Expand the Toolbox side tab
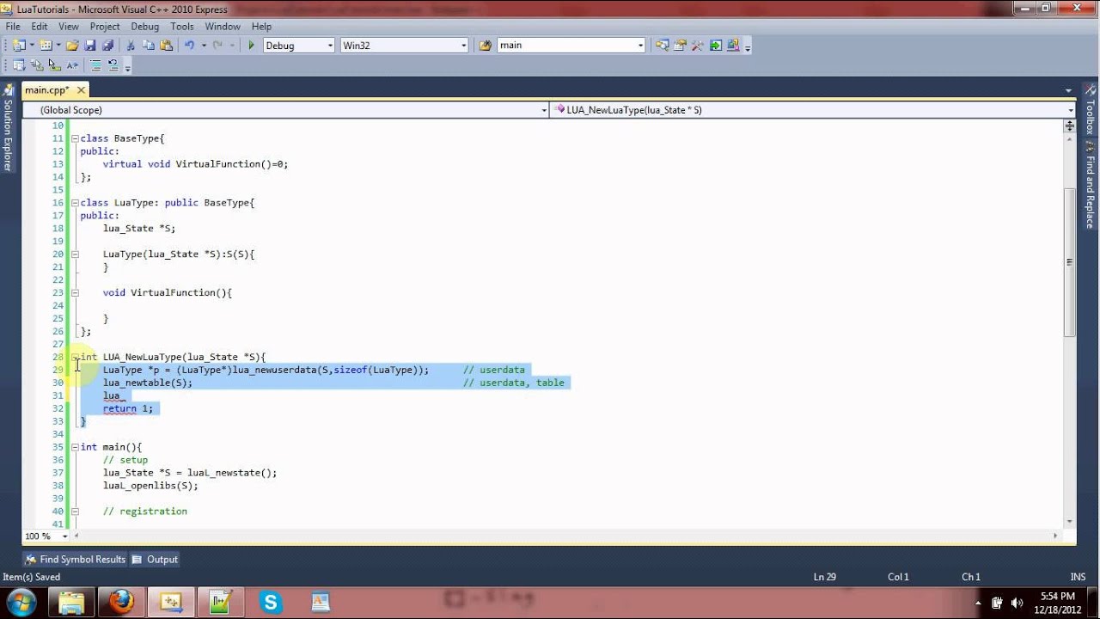Image resolution: width=1100 pixels, height=619 pixels. [x=1090, y=109]
